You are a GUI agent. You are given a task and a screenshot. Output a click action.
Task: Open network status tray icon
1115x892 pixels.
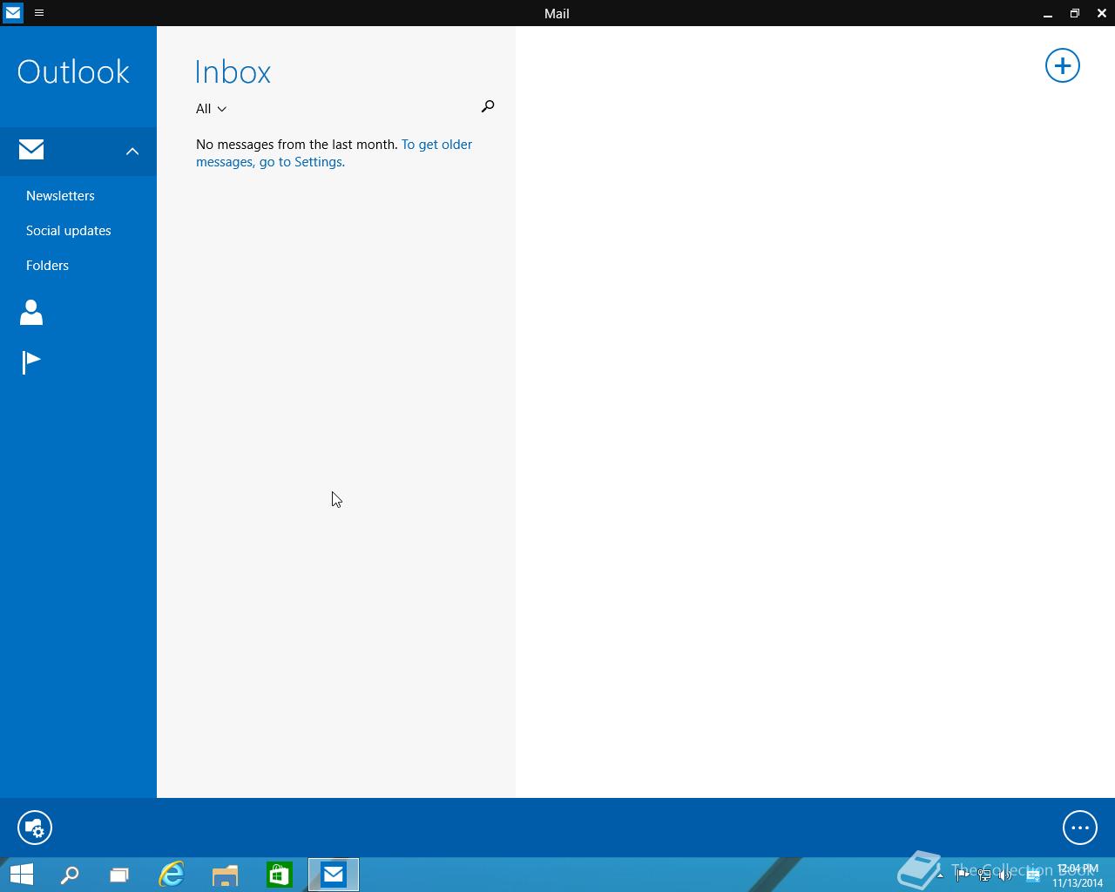tap(984, 875)
